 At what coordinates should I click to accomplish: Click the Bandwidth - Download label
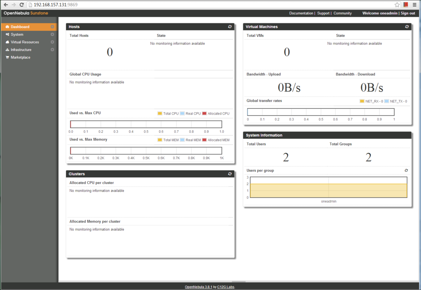coord(356,74)
